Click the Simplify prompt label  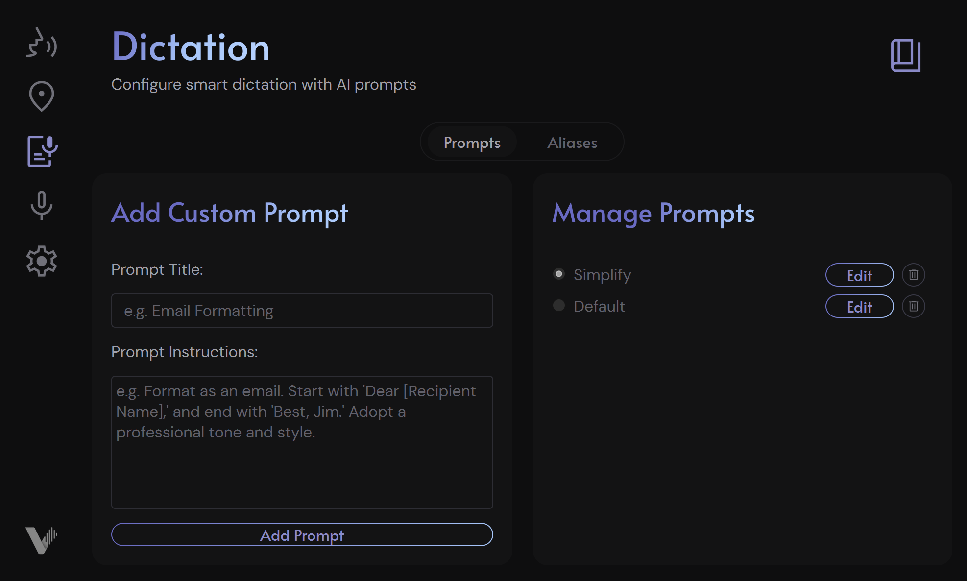[x=602, y=274]
